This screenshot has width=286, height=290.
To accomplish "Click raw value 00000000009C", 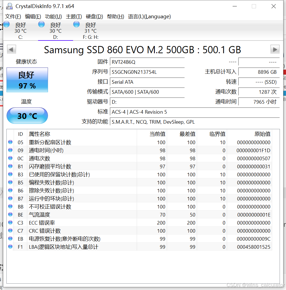I will coord(253,239).
